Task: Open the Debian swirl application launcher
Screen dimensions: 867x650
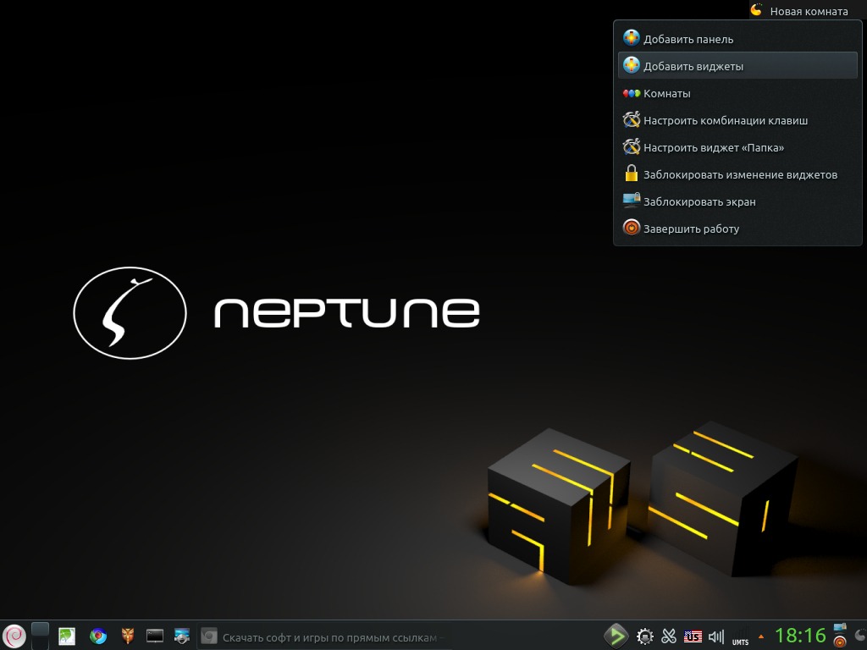Action: coord(14,636)
